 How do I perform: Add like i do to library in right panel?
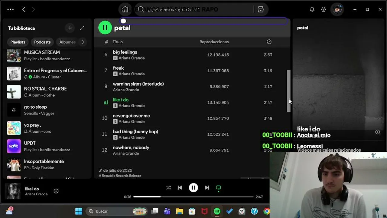pos(378,132)
